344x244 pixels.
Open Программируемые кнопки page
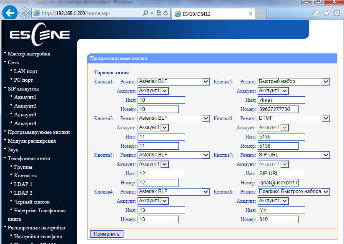tap(39, 132)
